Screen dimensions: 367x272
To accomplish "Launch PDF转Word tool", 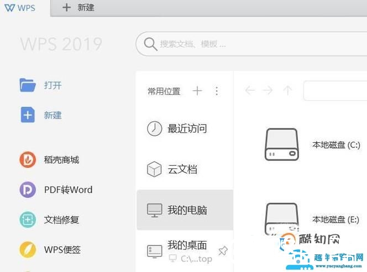I will pos(69,189).
